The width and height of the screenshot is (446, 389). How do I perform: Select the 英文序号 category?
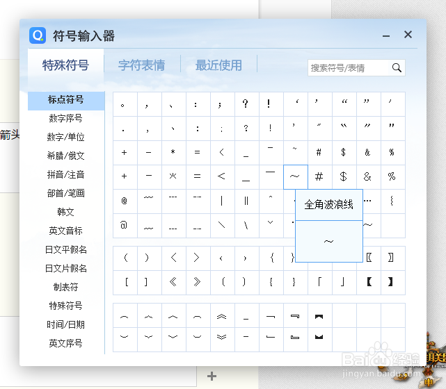coord(66,343)
